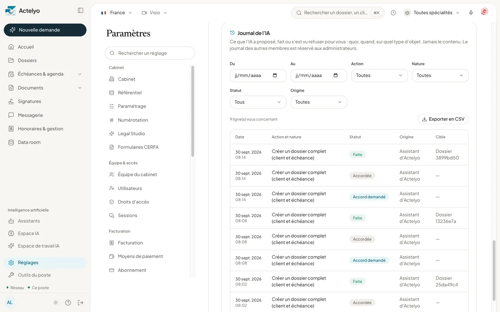Click the Du date field
The height and width of the screenshot is (312, 500).
pyautogui.click(x=258, y=76)
